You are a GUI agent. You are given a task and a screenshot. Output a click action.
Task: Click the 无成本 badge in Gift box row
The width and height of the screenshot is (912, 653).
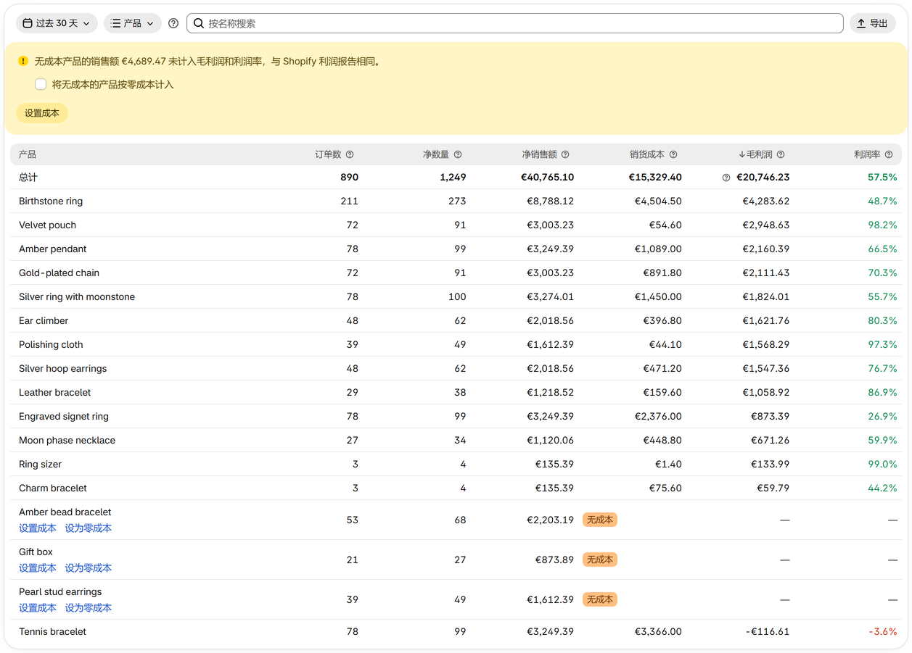pos(600,560)
